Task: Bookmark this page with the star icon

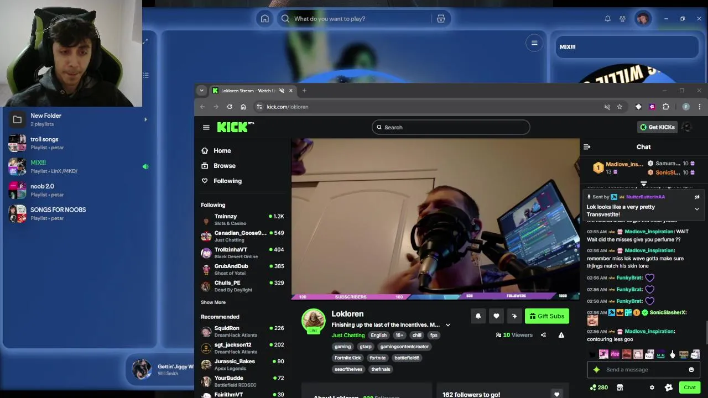Action: pyautogui.click(x=619, y=107)
